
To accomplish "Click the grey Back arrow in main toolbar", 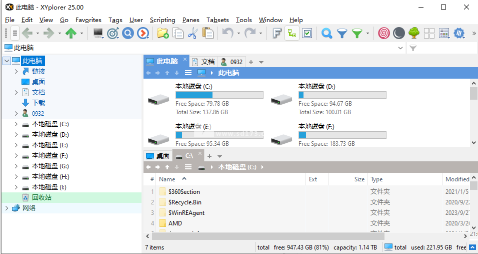I will pyautogui.click(x=27, y=33).
